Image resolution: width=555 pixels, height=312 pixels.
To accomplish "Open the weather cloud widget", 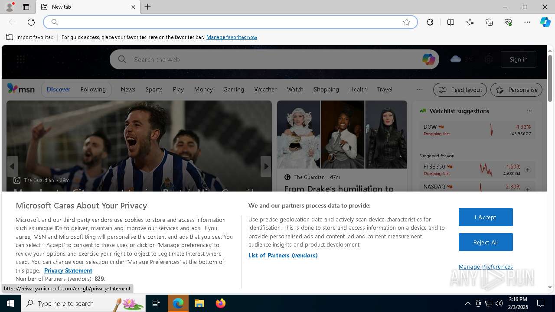I will coord(462,59).
